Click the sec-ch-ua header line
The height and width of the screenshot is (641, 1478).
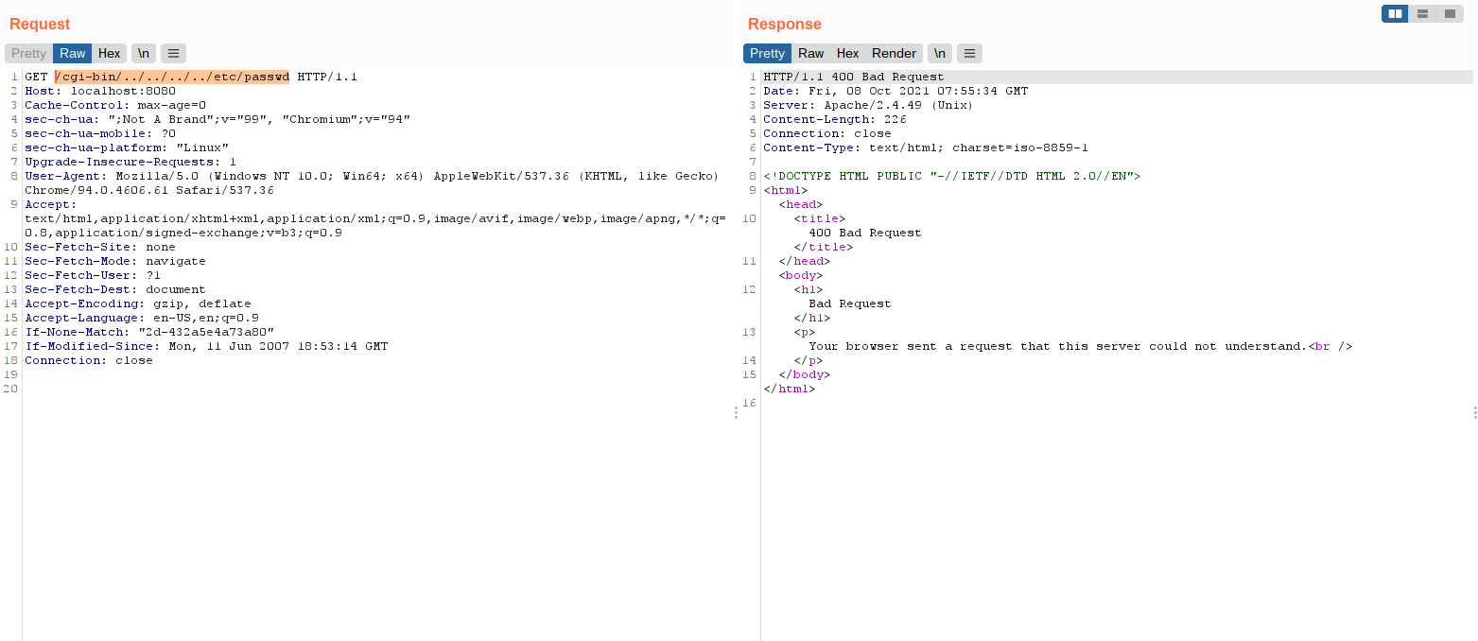[217, 119]
